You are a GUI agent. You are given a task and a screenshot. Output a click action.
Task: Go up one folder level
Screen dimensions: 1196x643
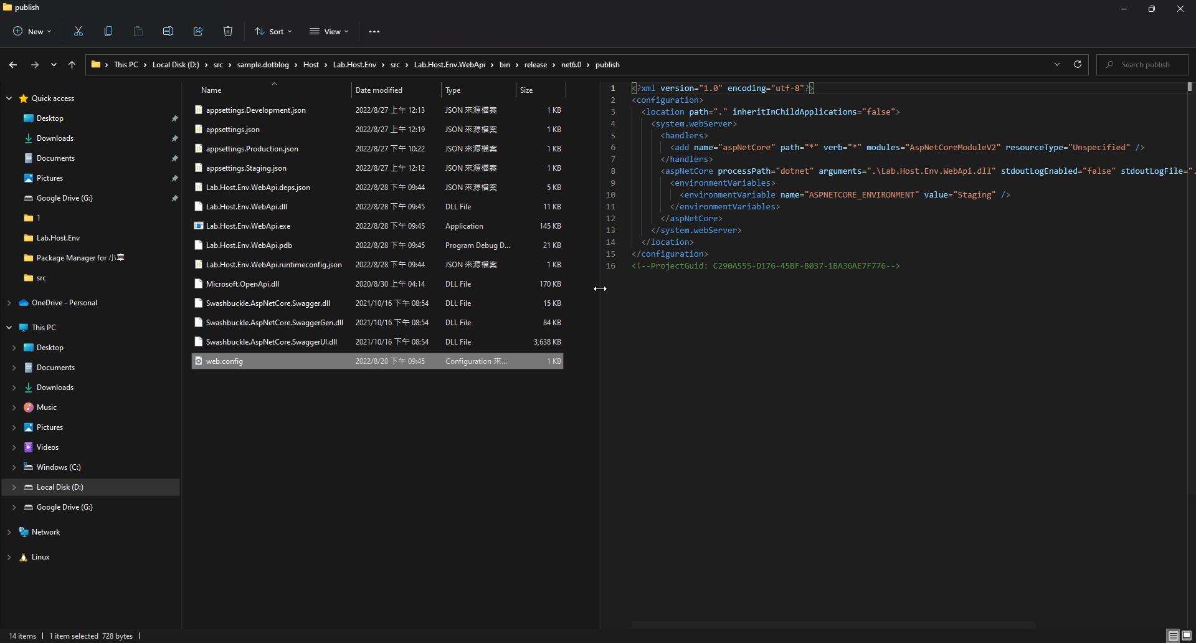(72, 64)
